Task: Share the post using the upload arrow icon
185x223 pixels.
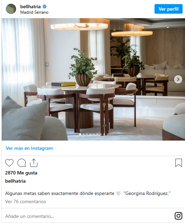Action: tap(34, 163)
